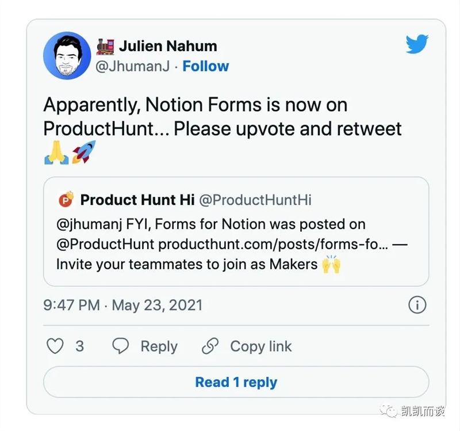460x431 pixels.
Task: Click the speech bubble reply icon
Action: point(121,346)
